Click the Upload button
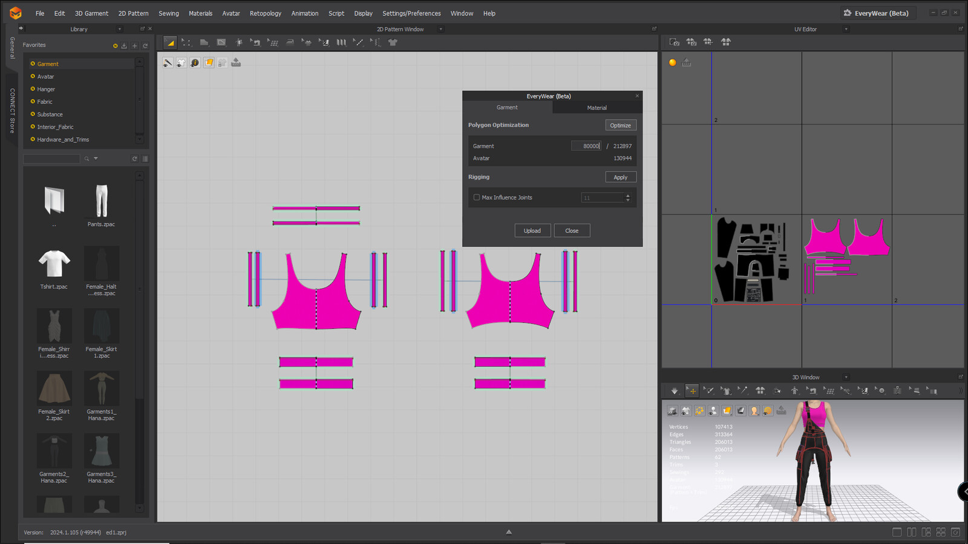Screen dimensions: 968x544 [532, 230]
